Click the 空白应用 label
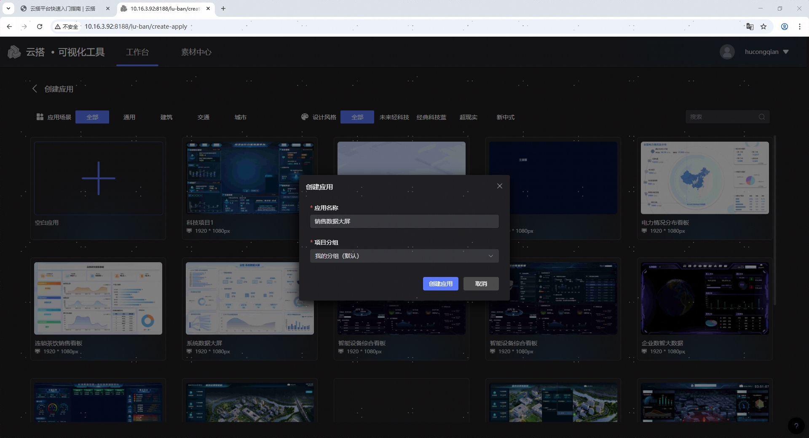 47,223
